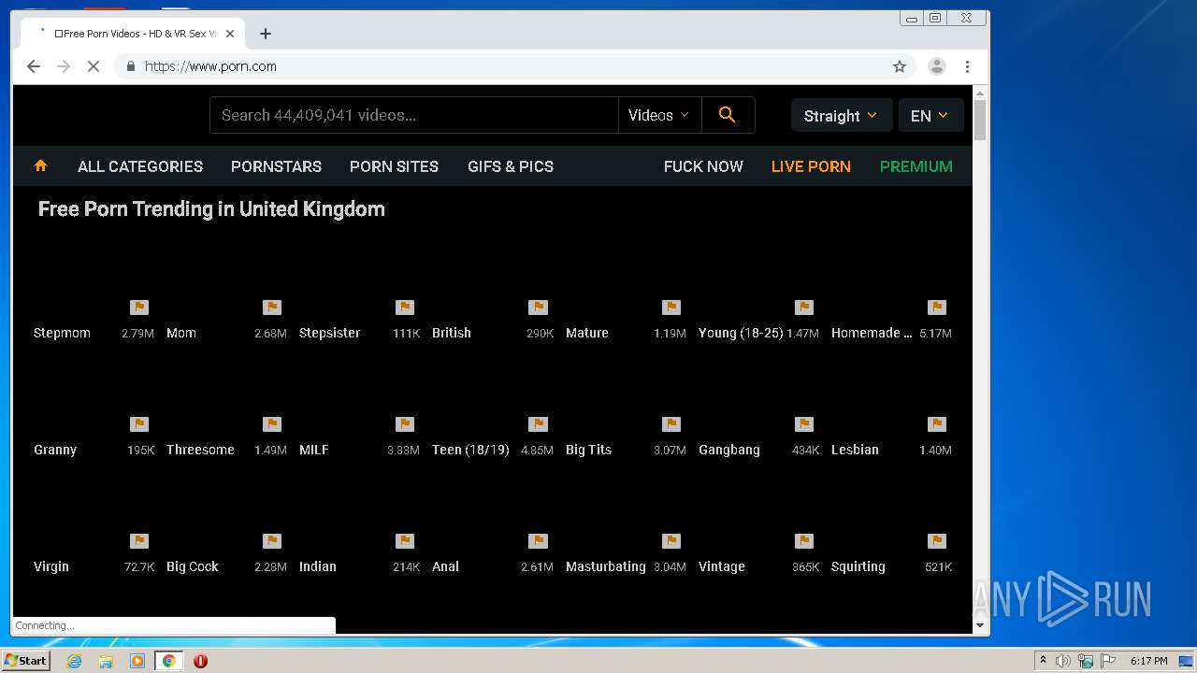
Task: Open the PORN SITES menu item
Action: (394, 166)
